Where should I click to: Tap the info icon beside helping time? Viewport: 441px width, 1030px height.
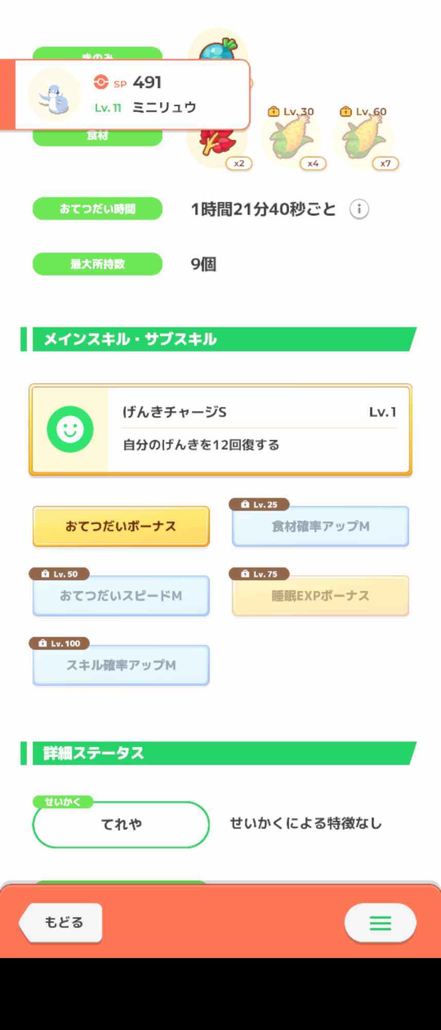(359, 209)
